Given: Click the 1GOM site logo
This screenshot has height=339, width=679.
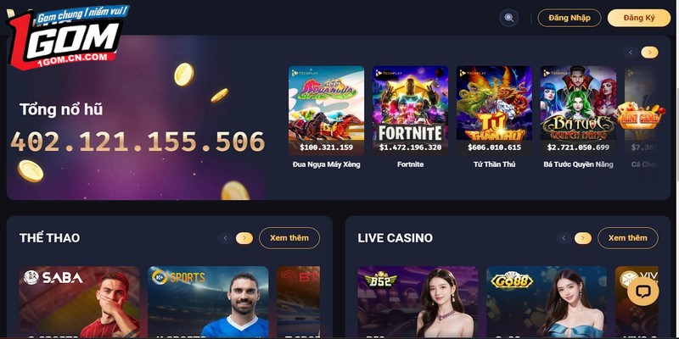Looking at the screenshot, I should point(67,37).
